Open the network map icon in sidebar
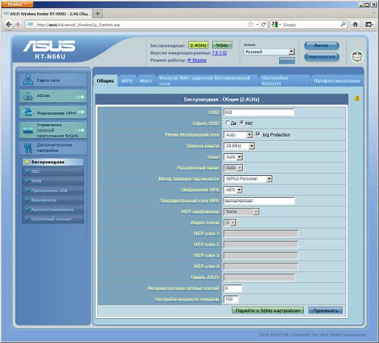Viewport: 379px width, 343px height. (28, 80)
